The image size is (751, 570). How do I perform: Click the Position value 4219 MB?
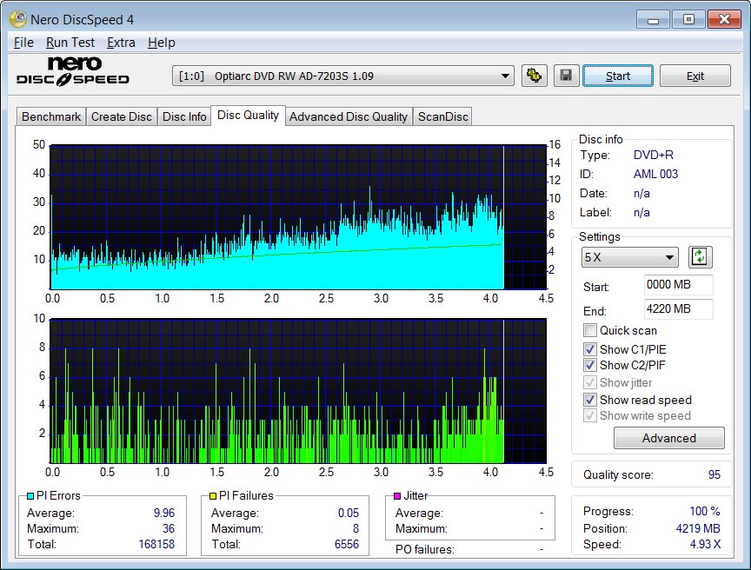[x=698, y=528]
